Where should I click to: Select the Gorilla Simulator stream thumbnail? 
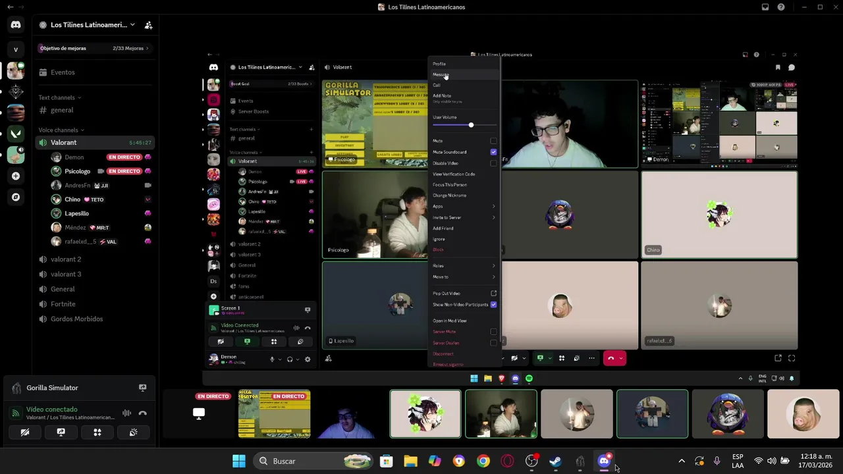(x=274, y=414)
